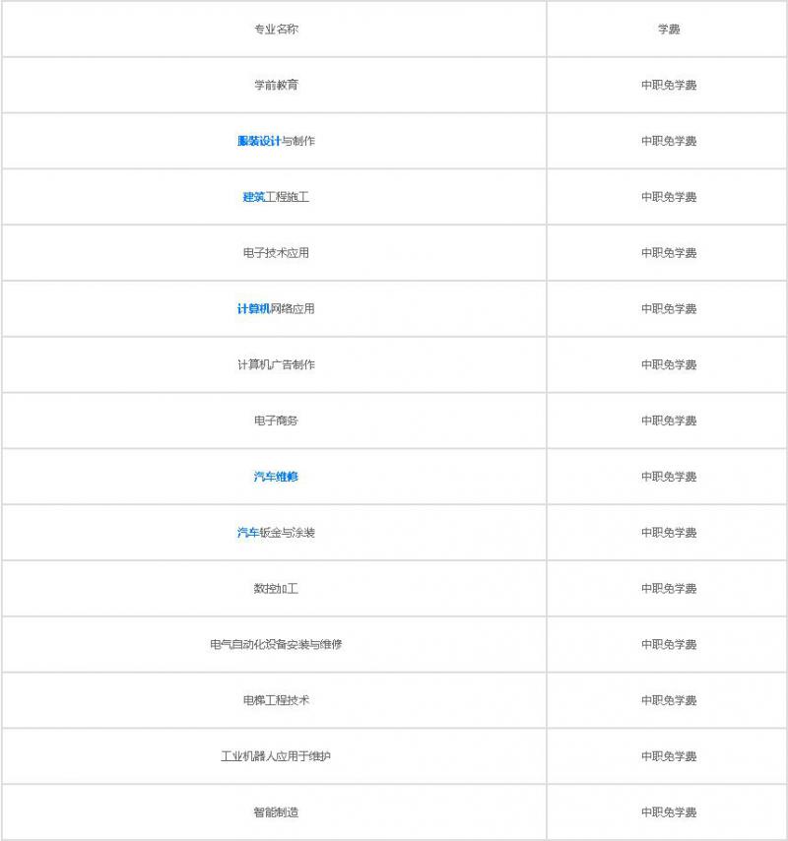Screen dimensions: 788x841
Task: Select the tuition cell beside 数控加工
Action: tap(669, 589)
